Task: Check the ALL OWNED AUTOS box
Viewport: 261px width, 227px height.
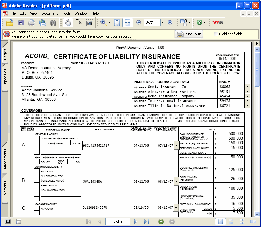Action: pos(37,176)
